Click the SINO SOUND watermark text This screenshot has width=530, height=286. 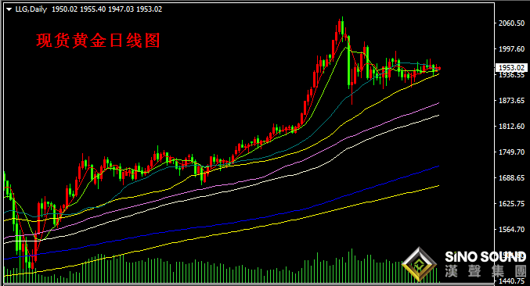(485, 256)
